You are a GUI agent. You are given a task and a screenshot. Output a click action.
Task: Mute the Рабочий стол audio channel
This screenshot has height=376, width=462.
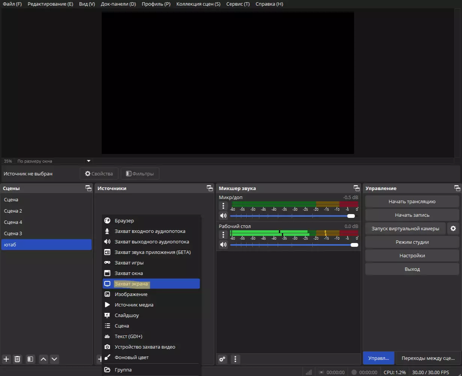coord(223,245)
